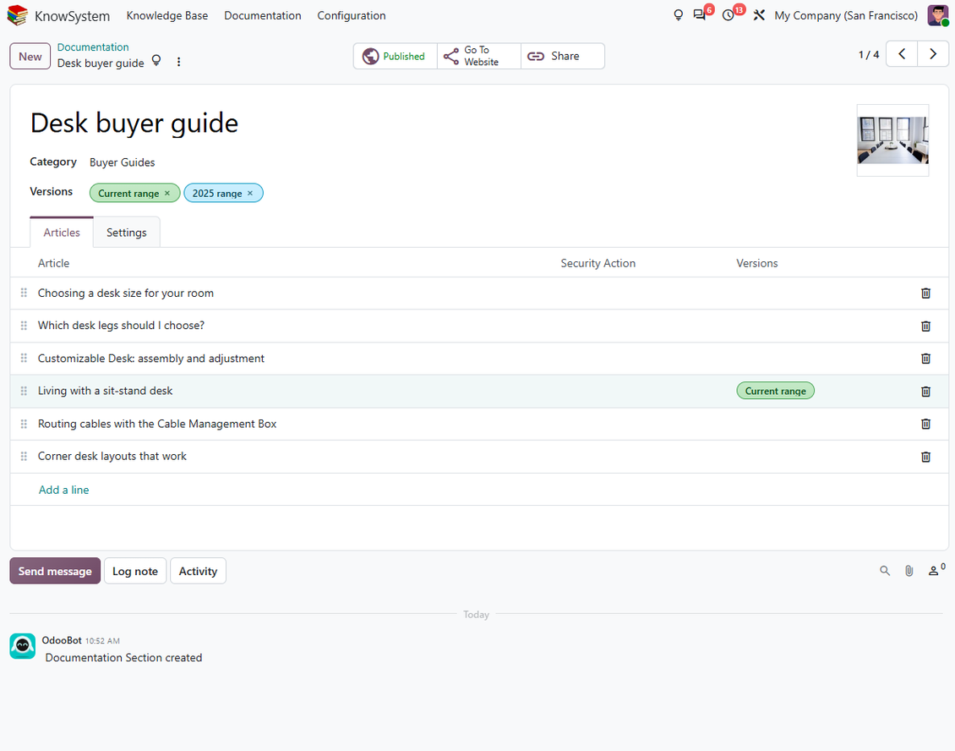Click the Share button
Image resolution: width=955 pixels, height=751 pixels.
tap(563, 56)
